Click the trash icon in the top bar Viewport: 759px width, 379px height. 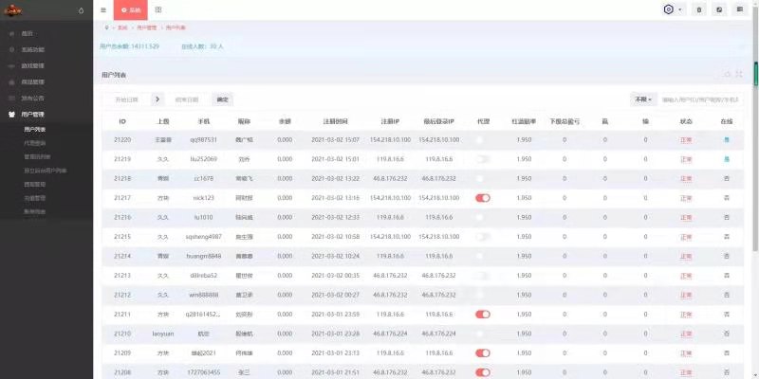pyautogui.click(x=699, y=9)
